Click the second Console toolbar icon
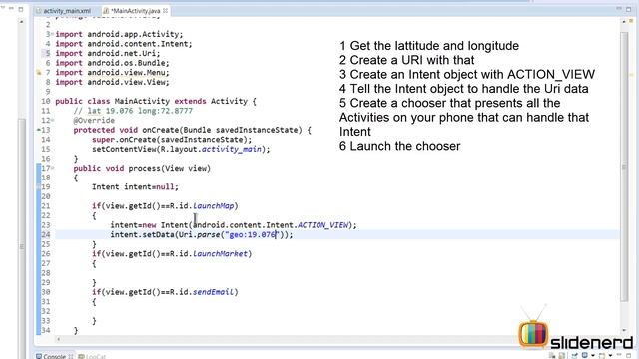Image resolution: width=639 pixels, height=359 pixels. coord(562,356)
